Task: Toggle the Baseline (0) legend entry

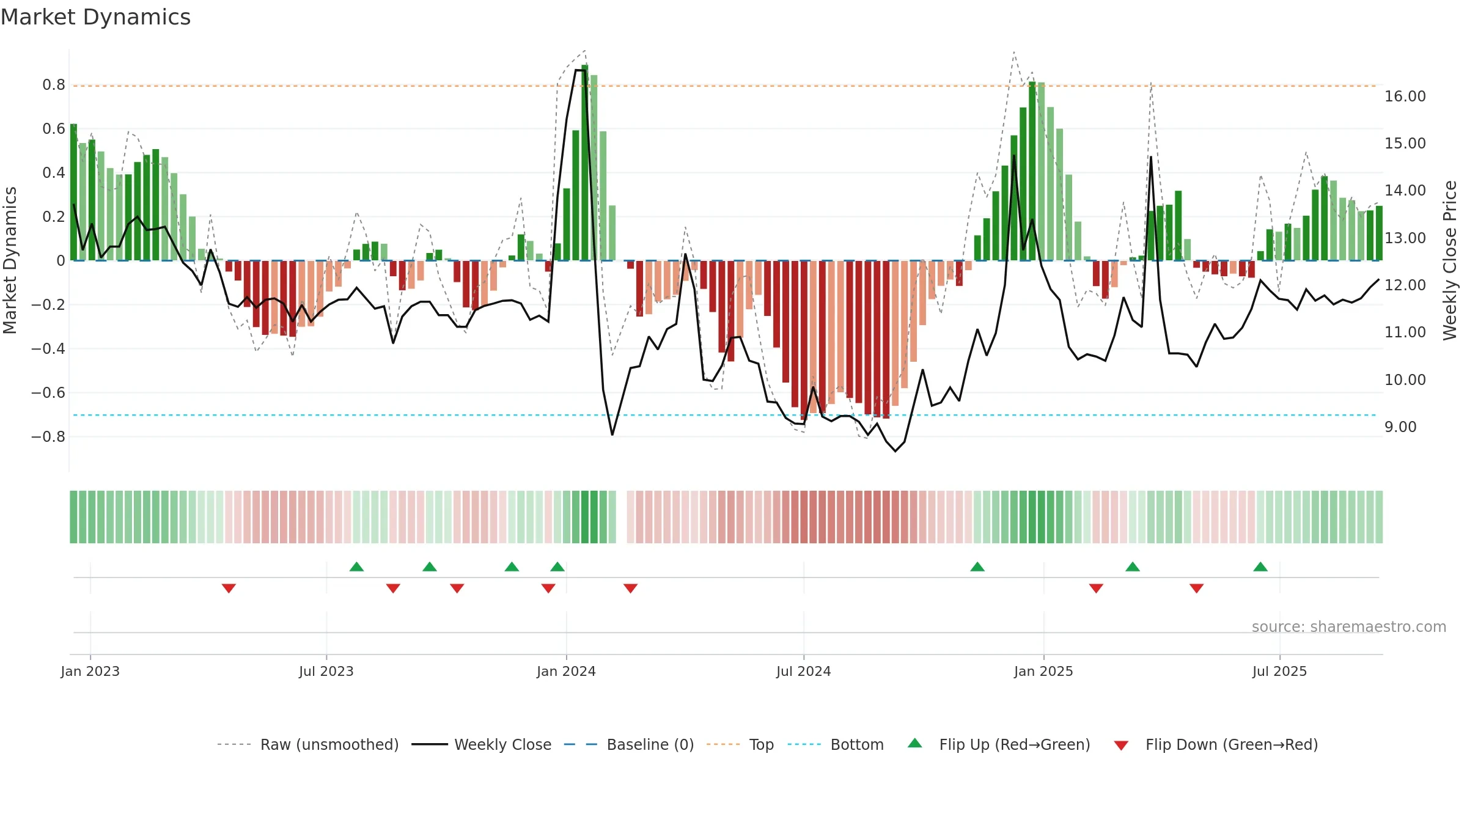Action: [628, 744]
